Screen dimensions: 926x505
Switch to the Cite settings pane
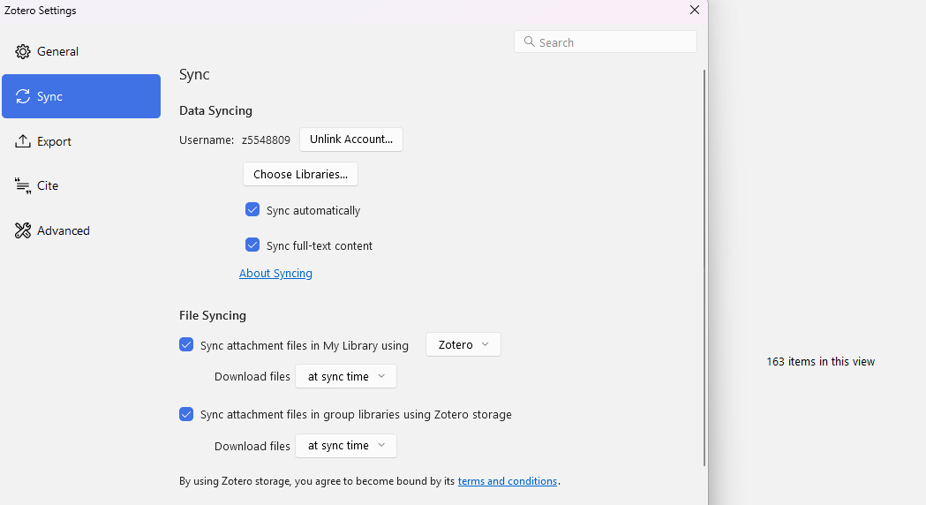tap(81, 185)
